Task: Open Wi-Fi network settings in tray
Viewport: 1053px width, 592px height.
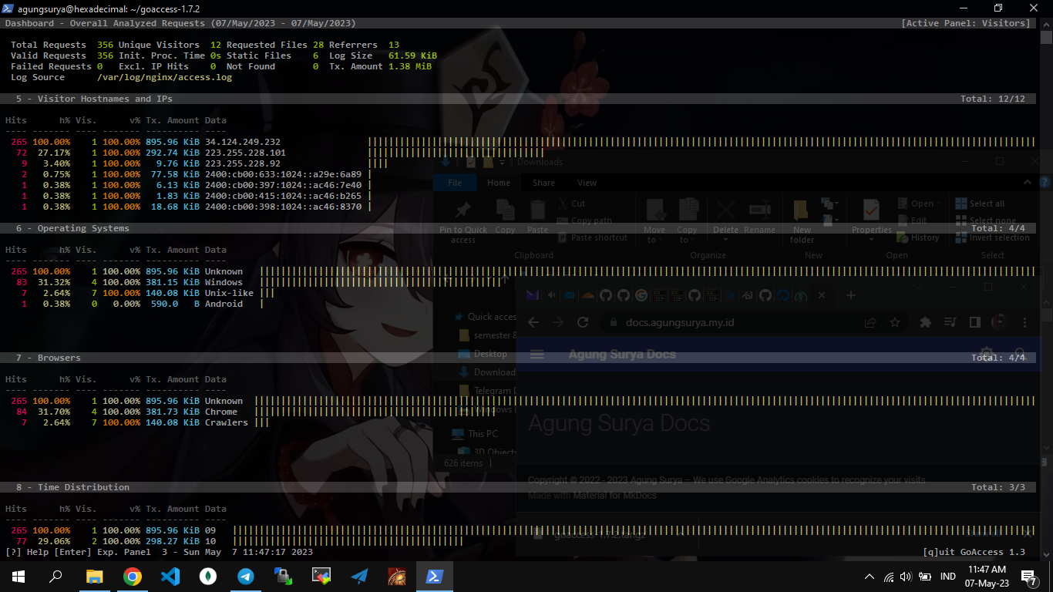Action: click(889, 577)
